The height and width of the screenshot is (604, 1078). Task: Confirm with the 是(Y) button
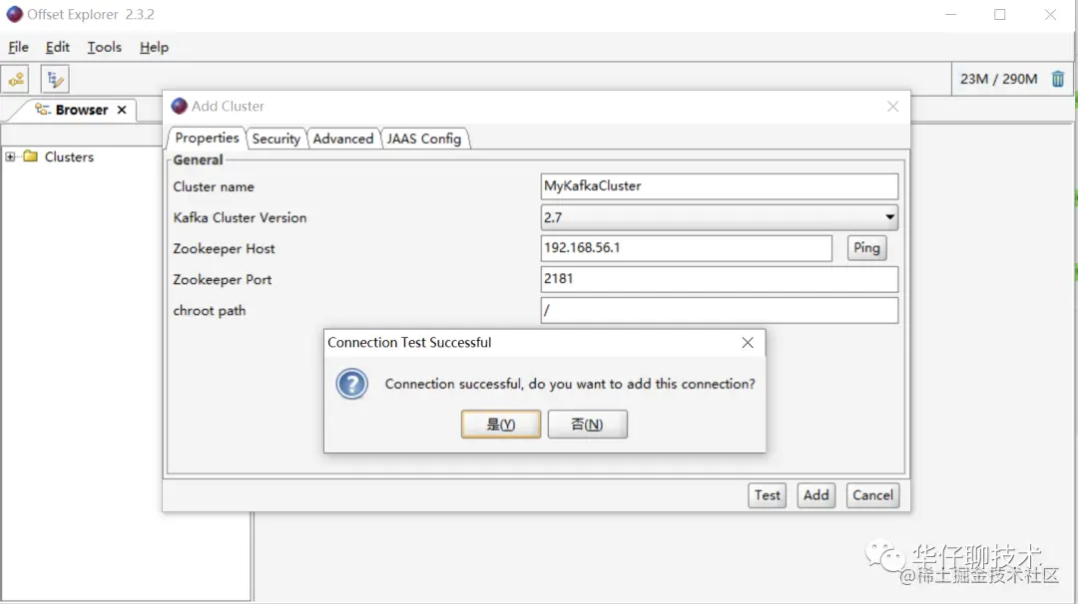click(x=501, y=425)
